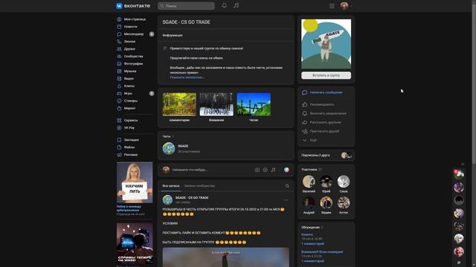Open member Юрий's avatar

click(x=326, y=182)
